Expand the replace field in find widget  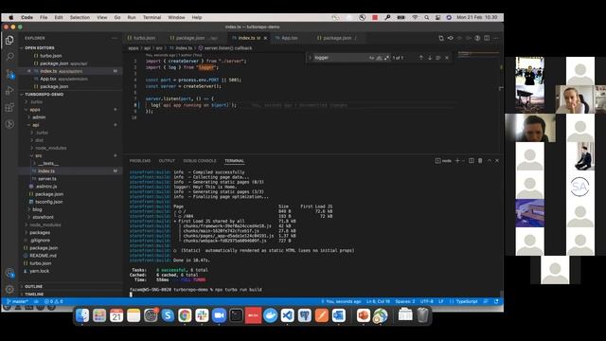click(x=310, y=58)
